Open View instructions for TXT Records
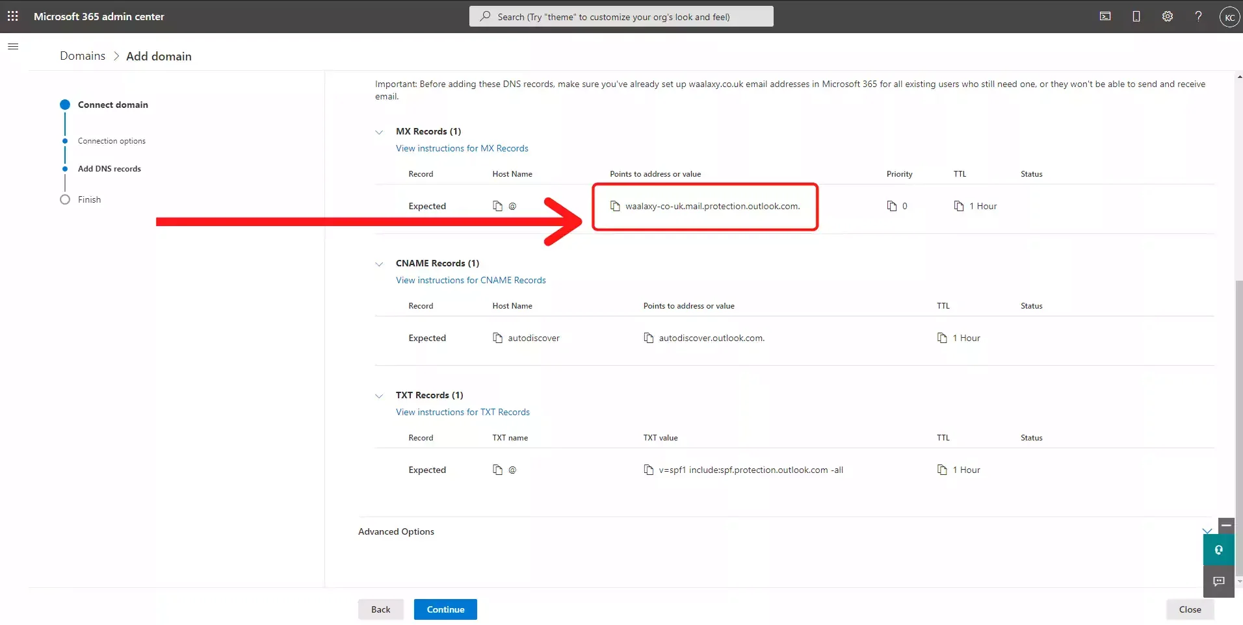 click(463, 412)
